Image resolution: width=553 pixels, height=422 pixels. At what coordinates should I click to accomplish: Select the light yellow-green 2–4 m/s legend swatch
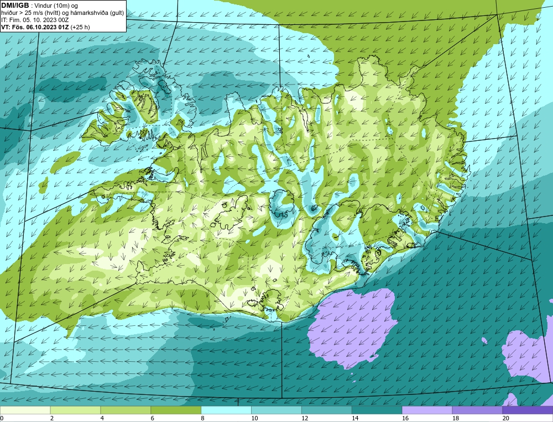coord(75,410)
